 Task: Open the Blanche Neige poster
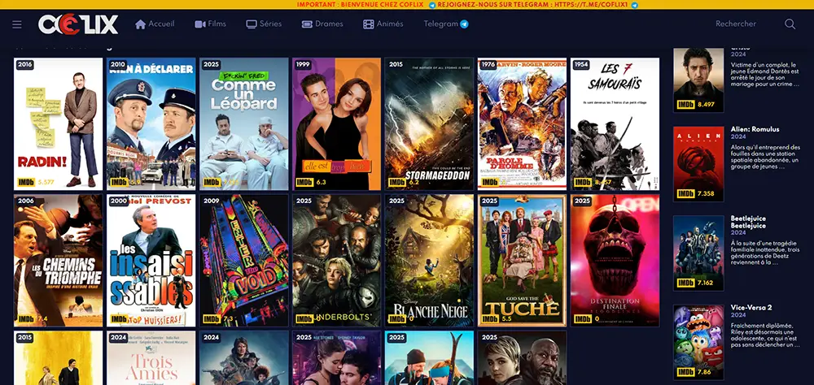[x=428, y=260]
